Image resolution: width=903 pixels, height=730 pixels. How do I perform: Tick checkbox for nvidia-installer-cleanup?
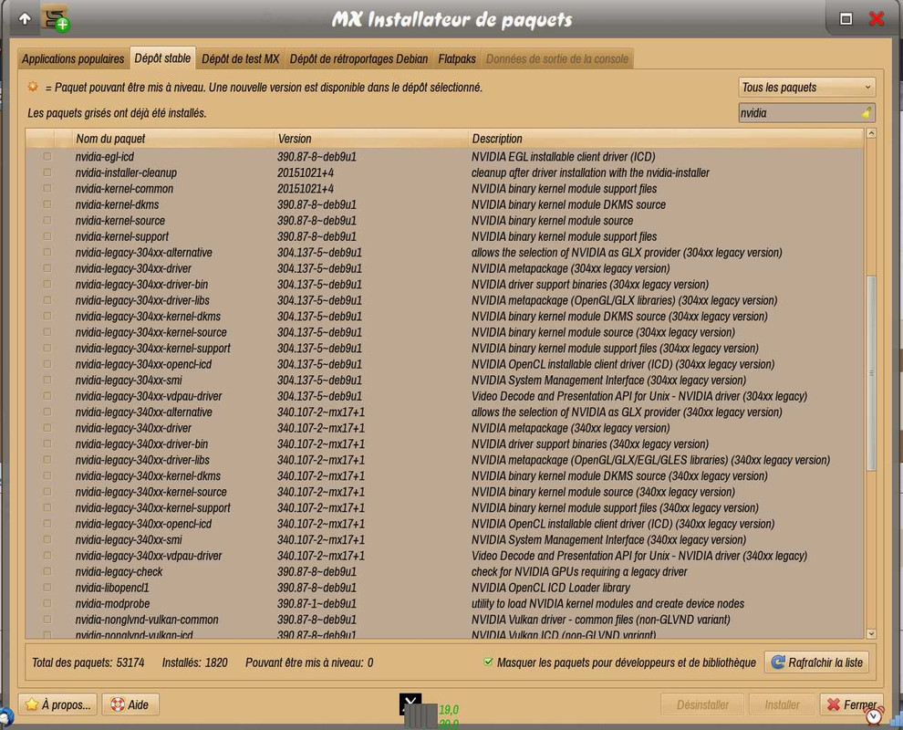pos(47,172)
